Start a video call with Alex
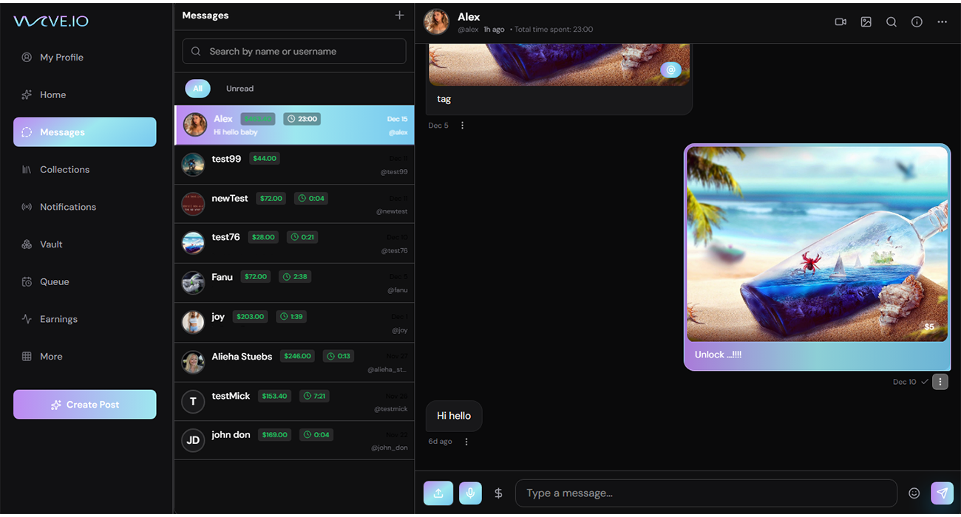Viewport: 961px width, 517px height. point(841,22)
